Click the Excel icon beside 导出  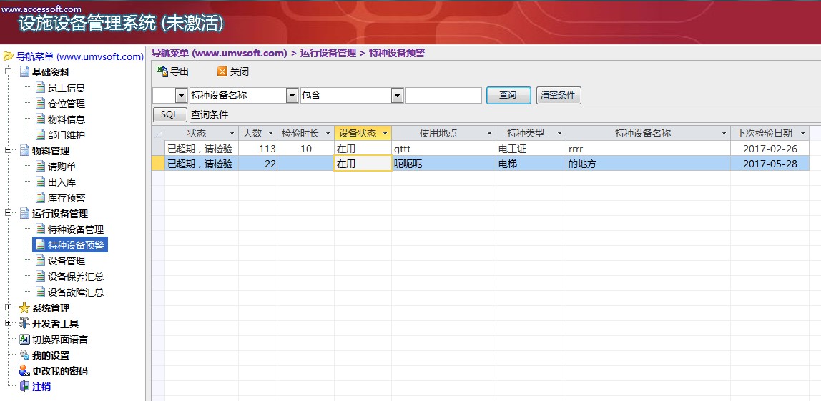pyautogui.click(x=162, y=71)
